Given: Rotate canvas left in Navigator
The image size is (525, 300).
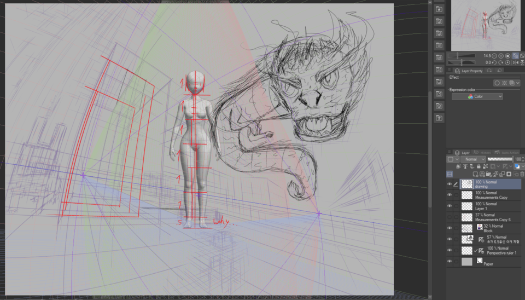Looking at the screenshot, I should pyautogui.click(x=494, y=62).
